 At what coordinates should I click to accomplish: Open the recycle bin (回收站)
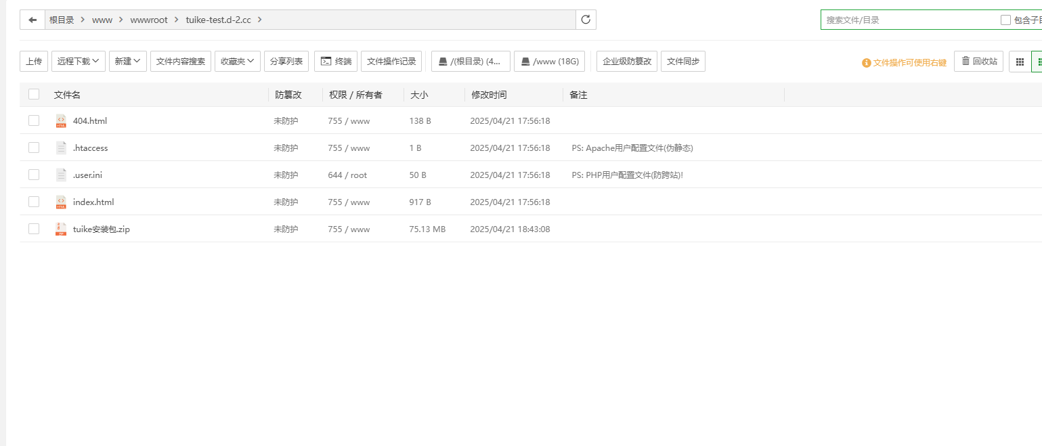978,62
